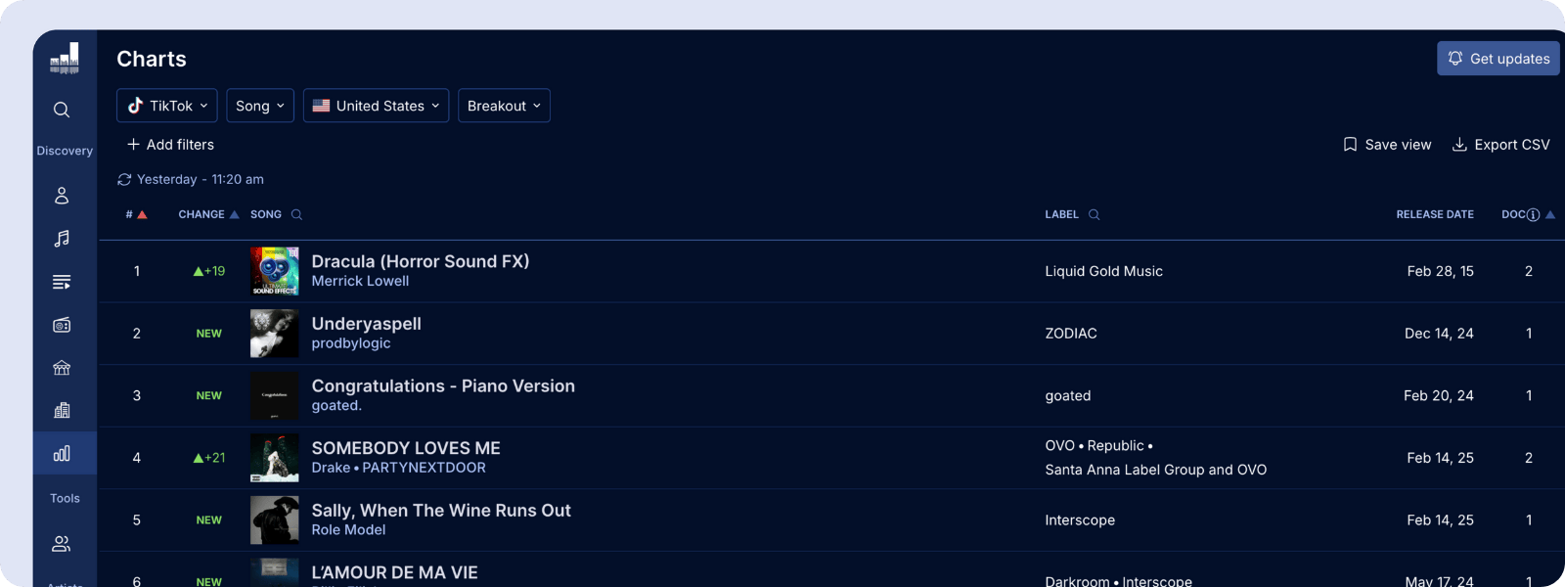Open the search icon in sidebar

62,110
